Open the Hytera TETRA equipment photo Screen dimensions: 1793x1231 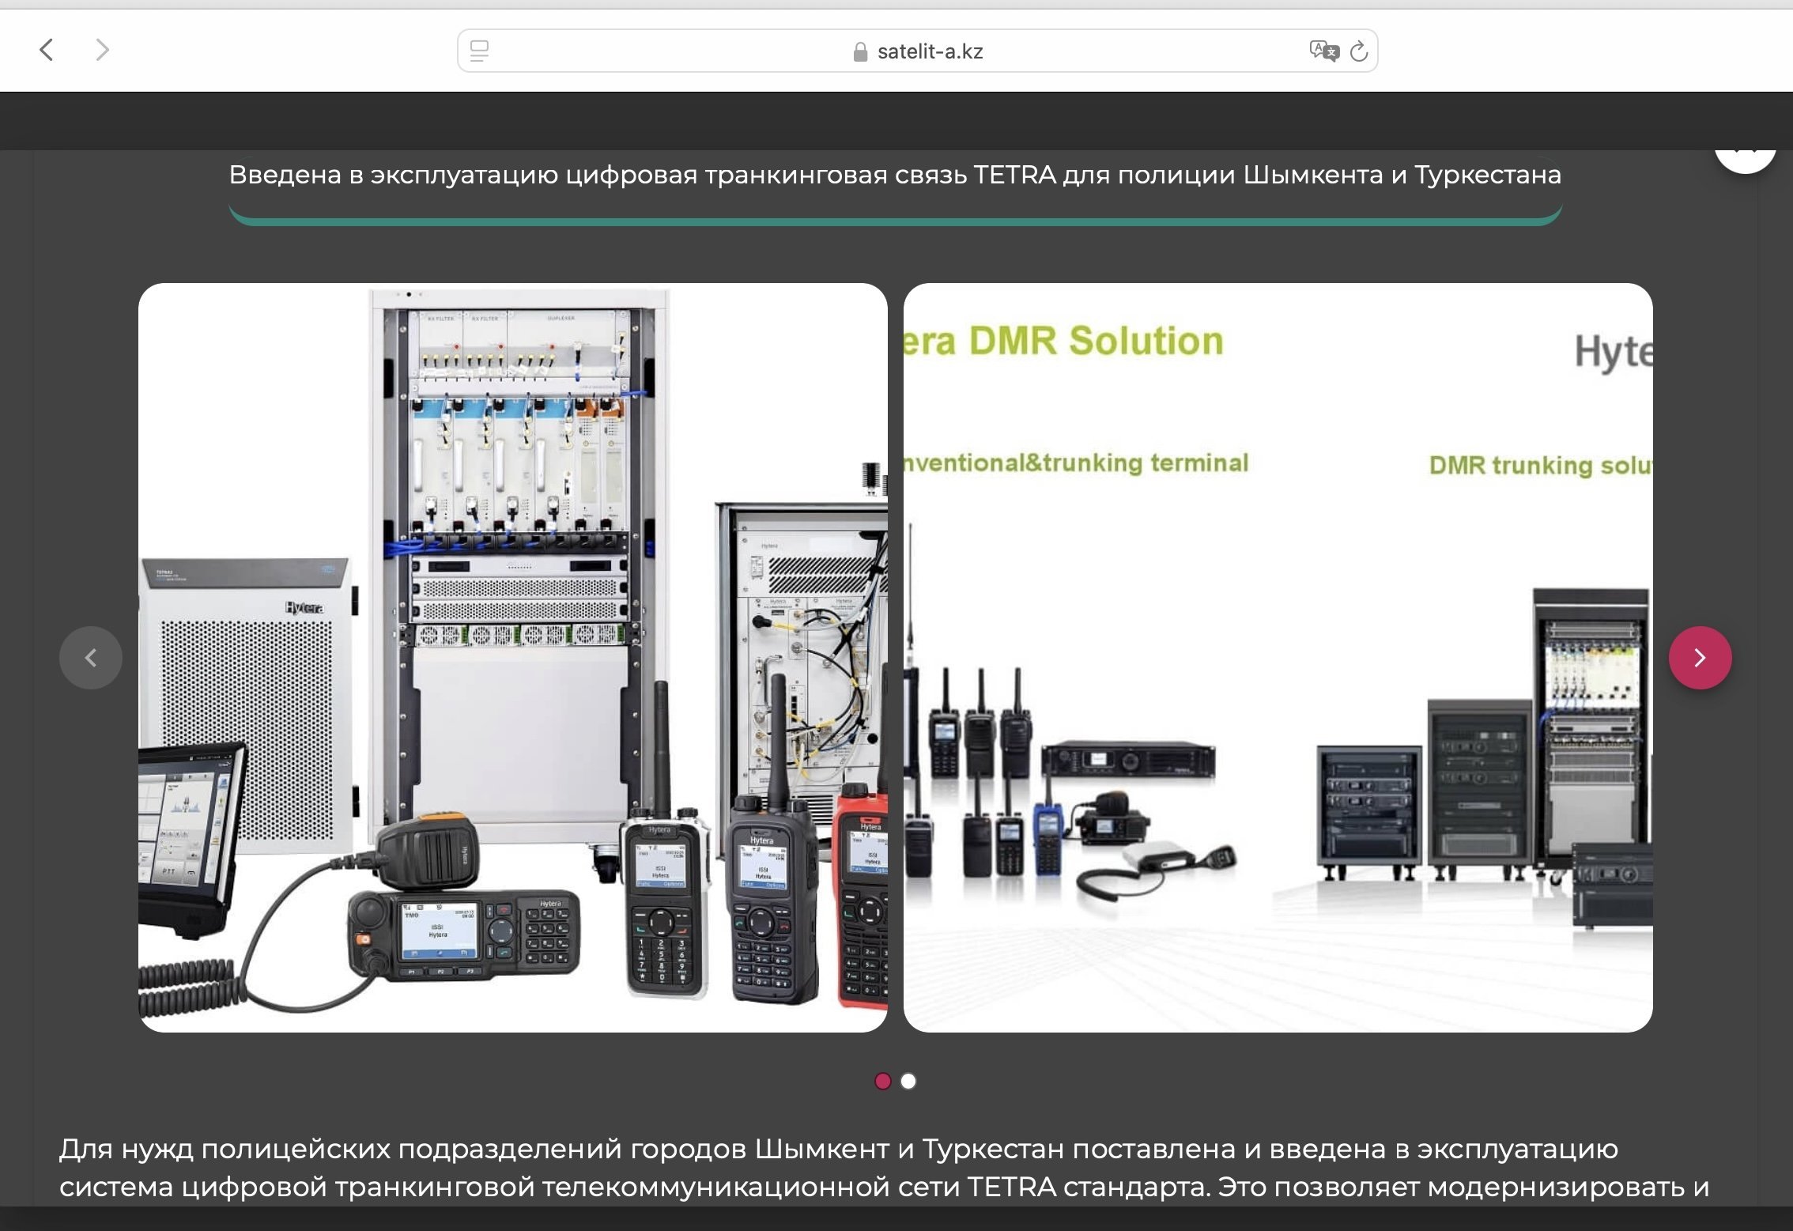513,658
